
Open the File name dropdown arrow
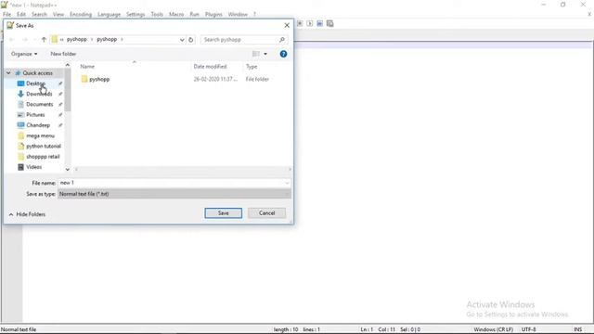point(287,183)
